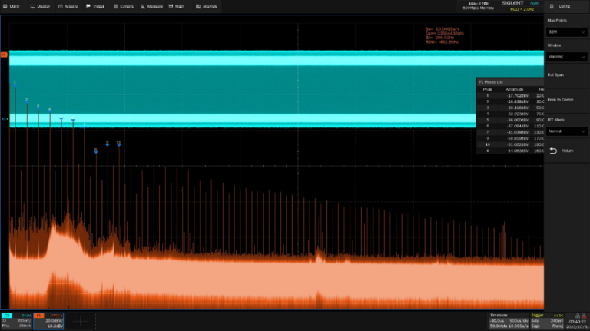Open the Timebase settings box
590x331 pixels.
(x=508, y=320)
